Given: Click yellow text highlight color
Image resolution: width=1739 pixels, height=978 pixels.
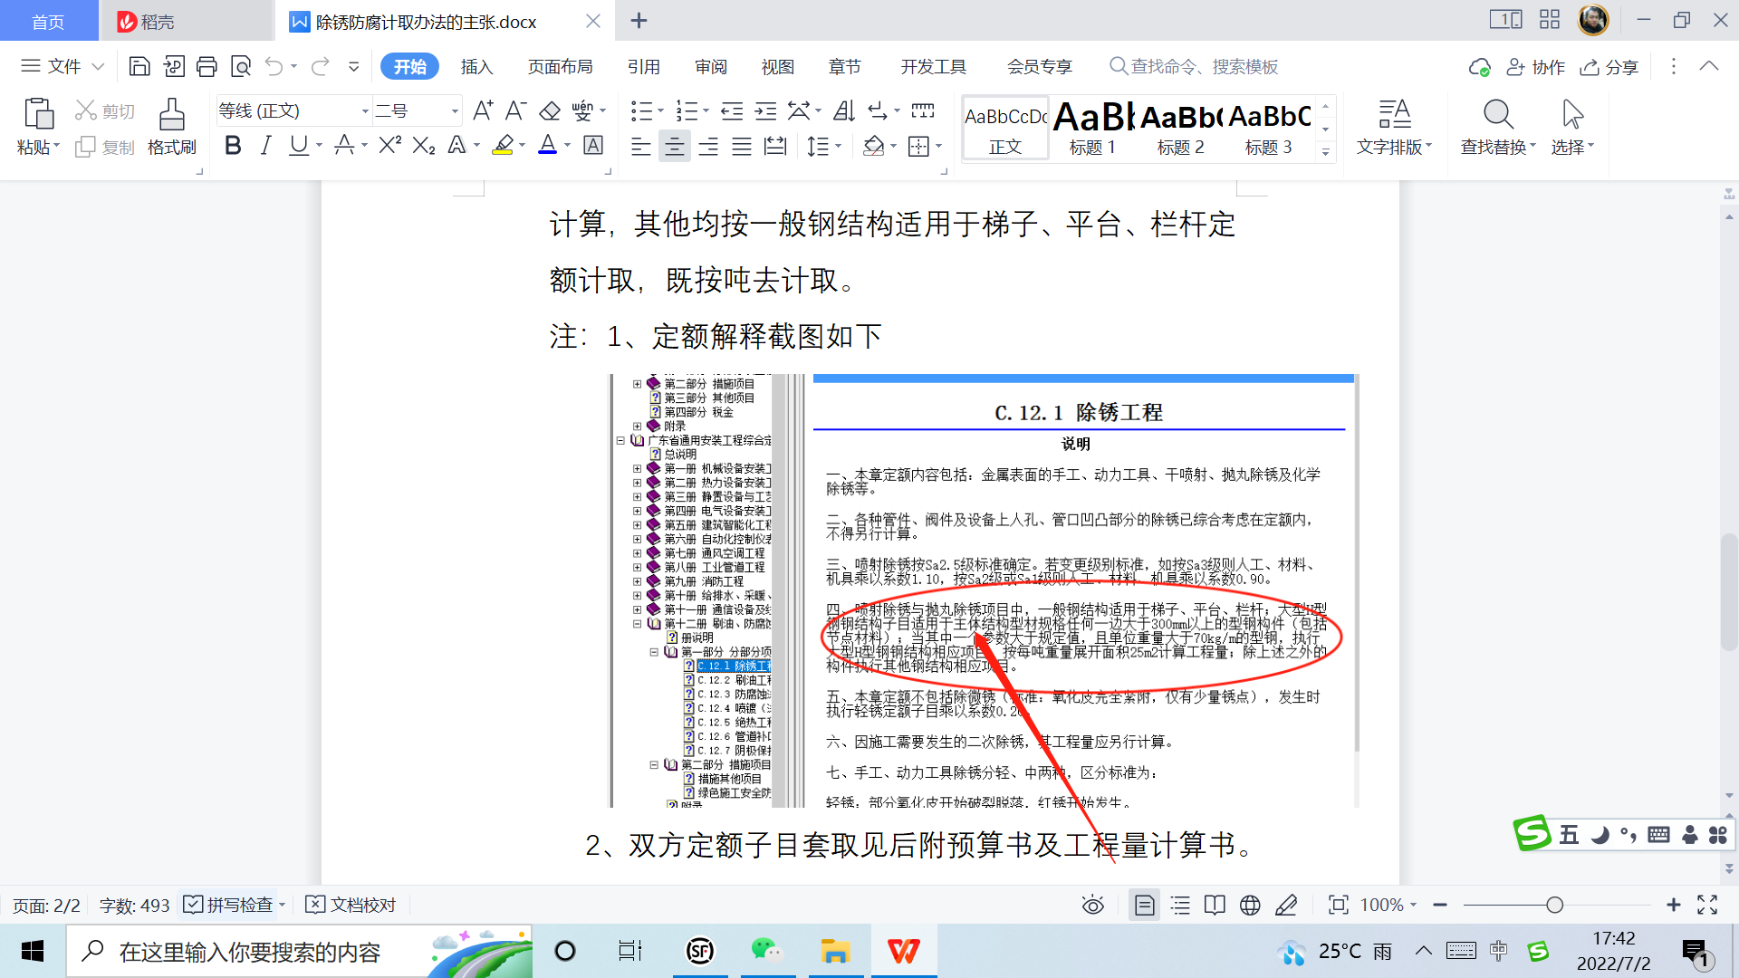Looking at the screenshot, I should [503, 145].
